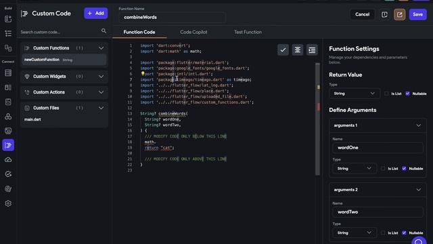Image resolution: width=433 pixels, height=244 pixels.
Task: Click the search magnifier icon
Action: tap(104, 31)
